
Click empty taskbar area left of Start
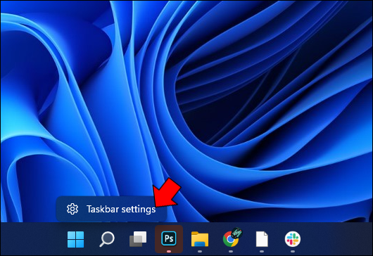[32, 239]
